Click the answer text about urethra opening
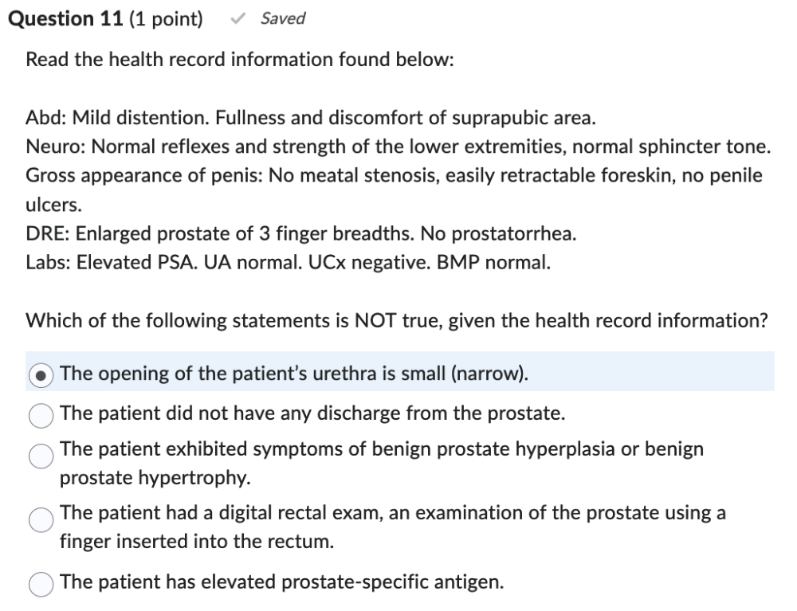The width and height of the screenshot is (797, 611). (x=293, y=373)
